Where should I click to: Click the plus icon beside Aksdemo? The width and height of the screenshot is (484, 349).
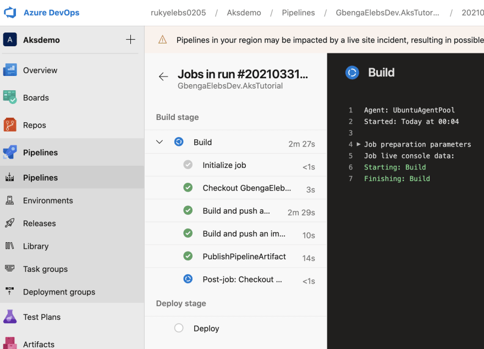[130, 40]
